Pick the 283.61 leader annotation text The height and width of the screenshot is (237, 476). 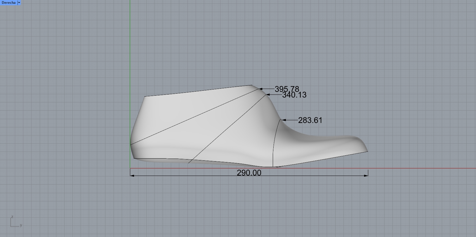click(x=310, y=120)
